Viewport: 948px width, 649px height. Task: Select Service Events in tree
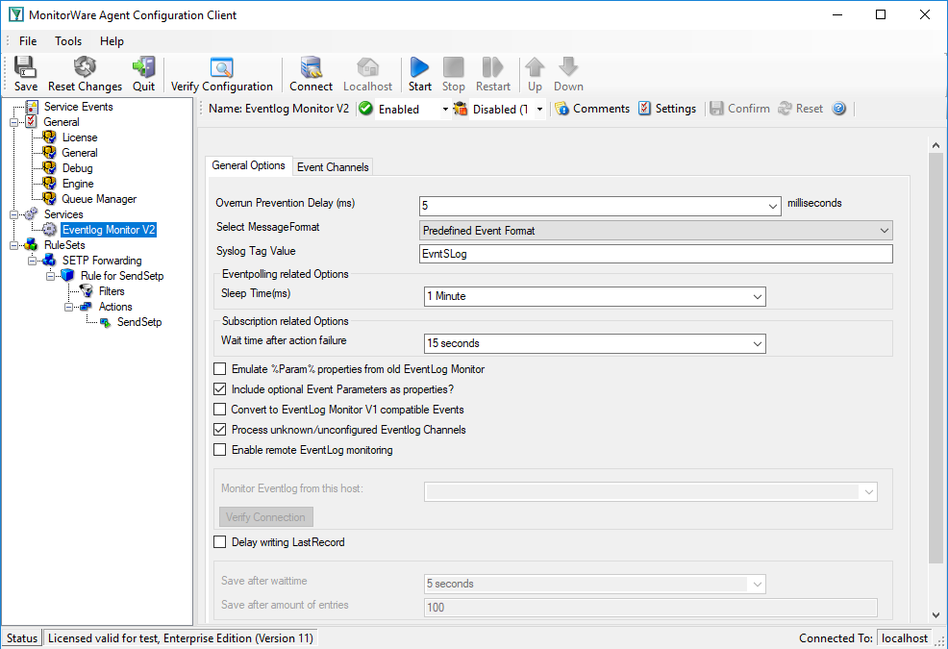tap(78, 107)
